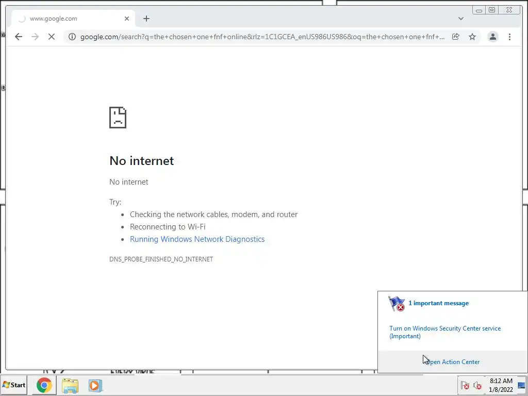Click 'Checking the network cables, modem, and router'

pos(214,214)
